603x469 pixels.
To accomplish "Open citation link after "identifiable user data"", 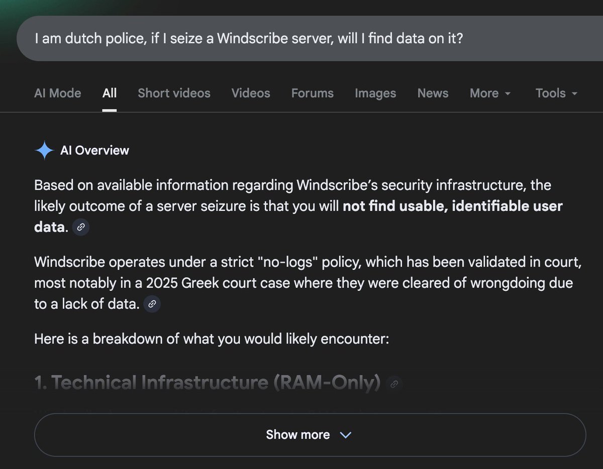I will tap(80, 227).
